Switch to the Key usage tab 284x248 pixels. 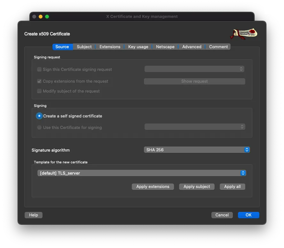tap(138, 47)
